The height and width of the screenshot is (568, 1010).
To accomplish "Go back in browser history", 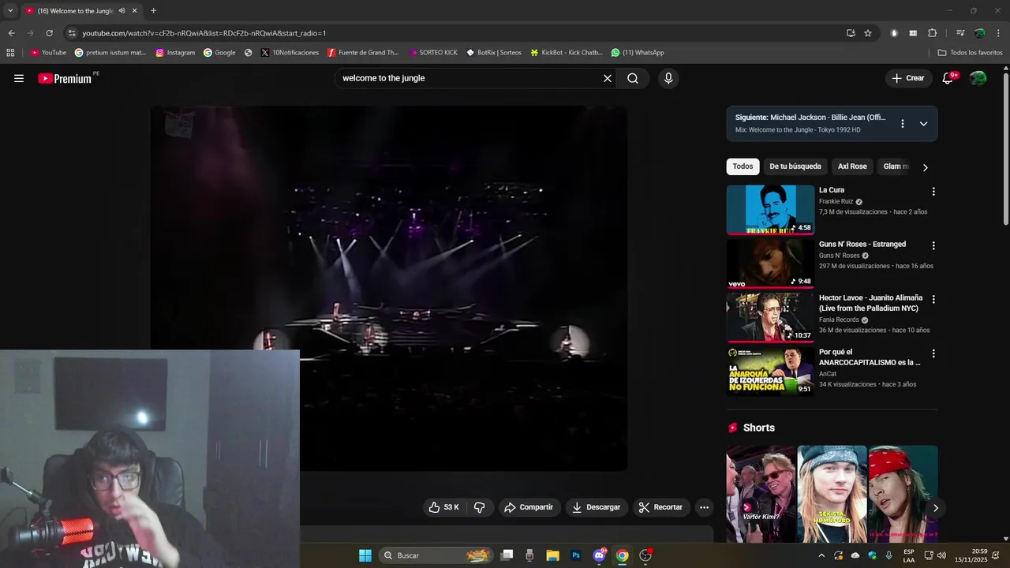I will (x=11, y=33).
